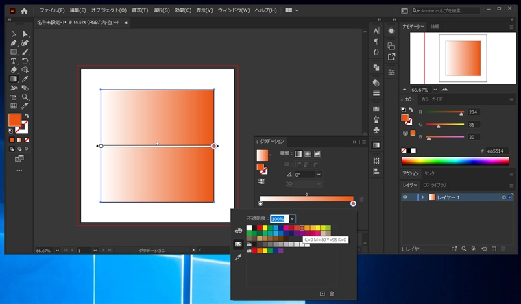Click the right orange gradient stop
This screenshot has height=304, width=521.
pyautogui.click(x=353, y=203)
